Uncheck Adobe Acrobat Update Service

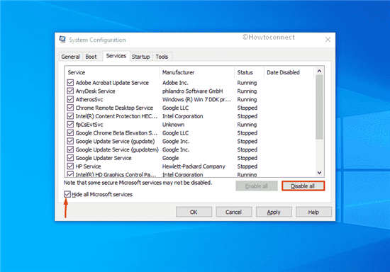coord(70,82)
